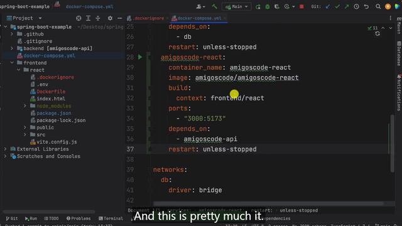This screenshot has width=402, height=226.
Task: Open the Git tool window button
Action: point(12,218)
